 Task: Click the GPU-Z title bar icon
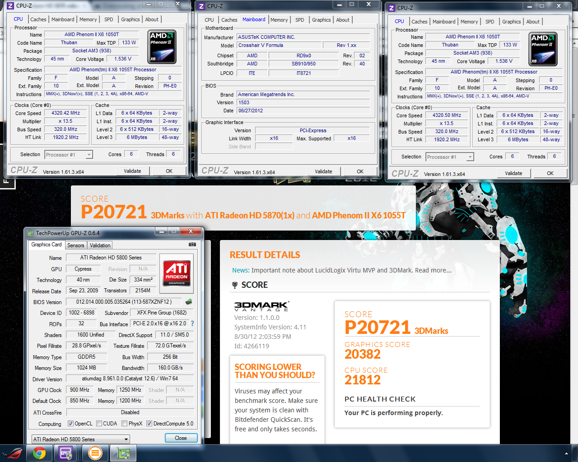(30, 233)
